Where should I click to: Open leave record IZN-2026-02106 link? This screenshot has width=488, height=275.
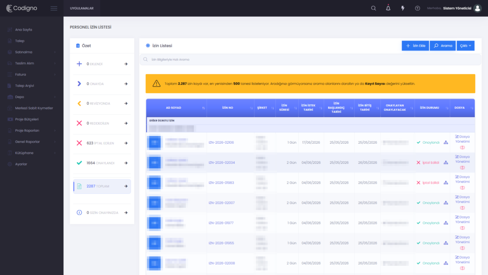pos(221,142)
